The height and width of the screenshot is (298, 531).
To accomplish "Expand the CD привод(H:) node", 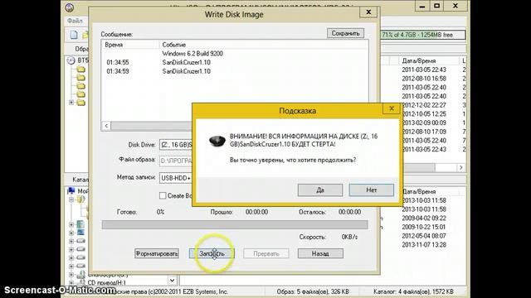I will 71,282.
